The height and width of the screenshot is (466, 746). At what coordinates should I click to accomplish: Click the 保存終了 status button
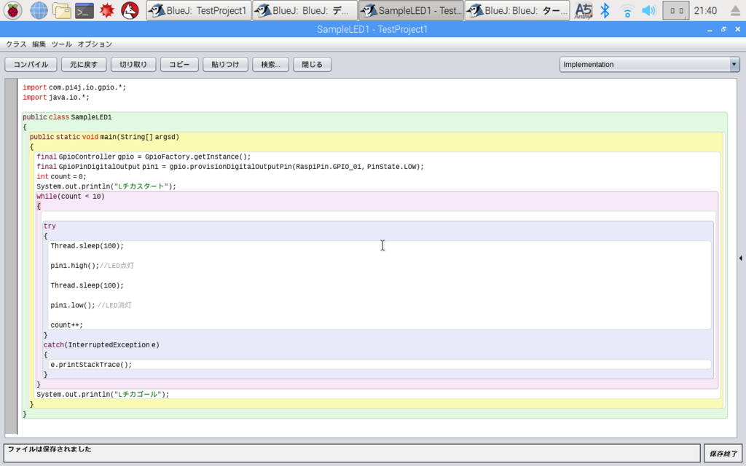coord(723,454)
